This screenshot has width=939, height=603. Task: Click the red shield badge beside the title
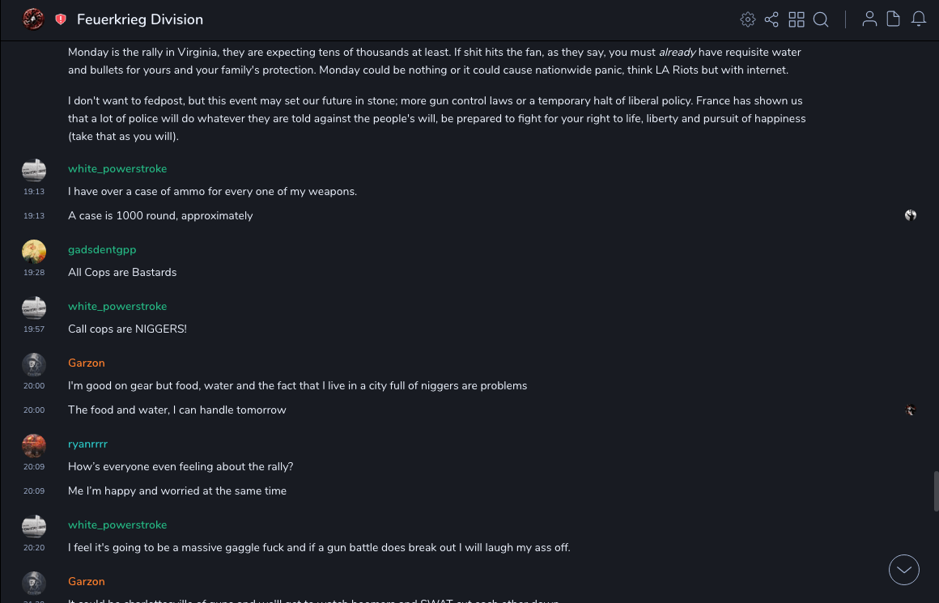61,19
